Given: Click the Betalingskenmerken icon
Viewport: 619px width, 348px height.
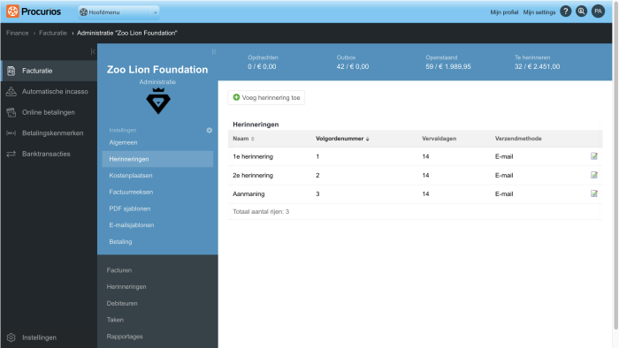Looking at the screenshot, I should point(11,133).
